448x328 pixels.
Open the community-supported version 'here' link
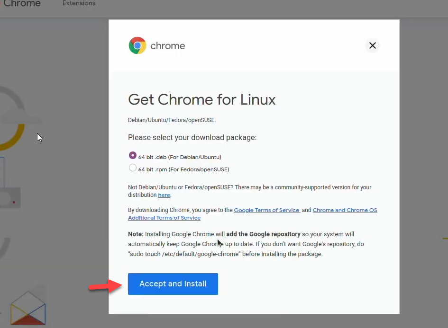tap(164, 195)
